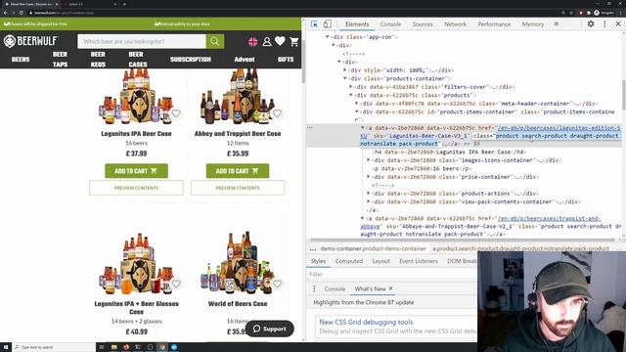Open DevTools more options kebab menu

tap(604, 23)
